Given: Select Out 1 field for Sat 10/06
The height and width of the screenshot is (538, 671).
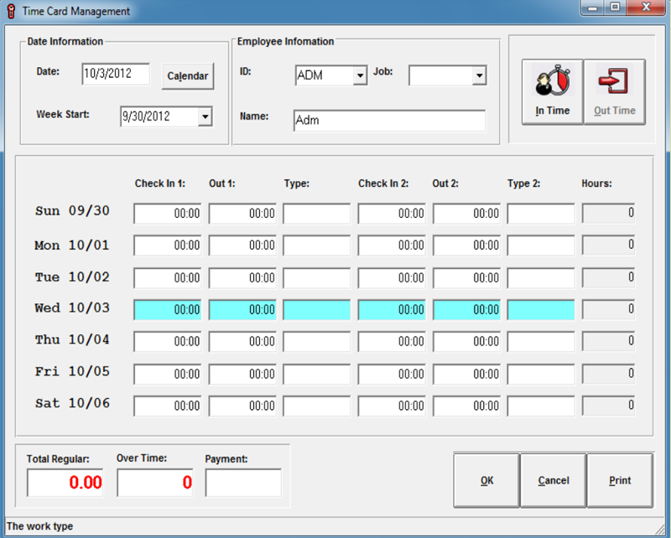Looking at the screenshot, I should point(242,406).
